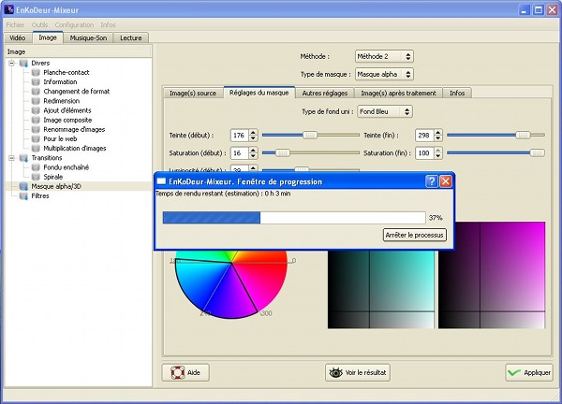Screen dimensions: 562x404
Task: Open the Configuration menu
Action: [x=74, y=24]
